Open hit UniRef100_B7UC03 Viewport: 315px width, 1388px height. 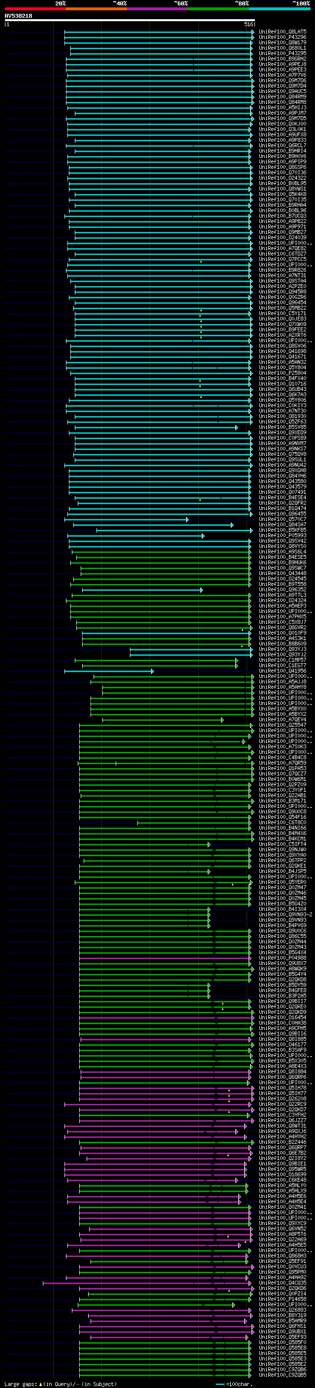click(283, 216)
